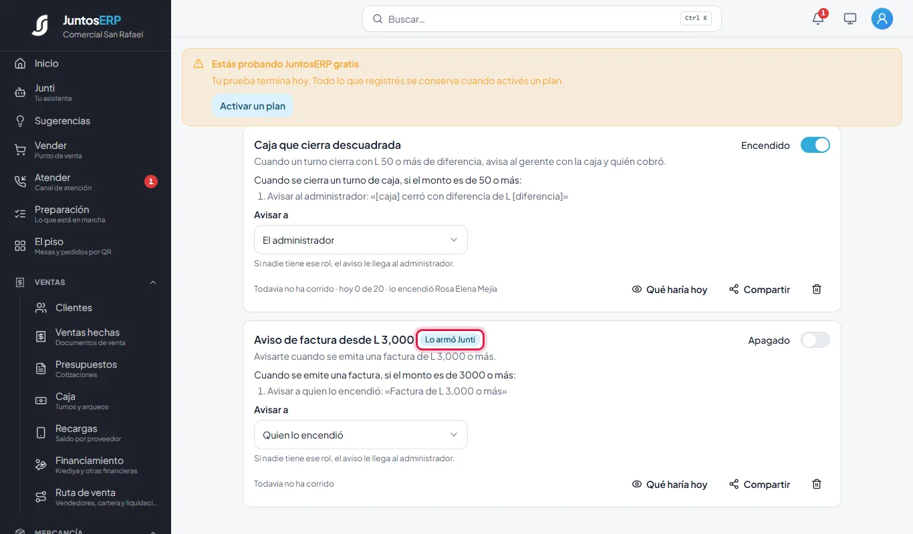Click the Comercial San Rafael company name
913x534 pixels.
pyautogui.click(x=103, y=35)
